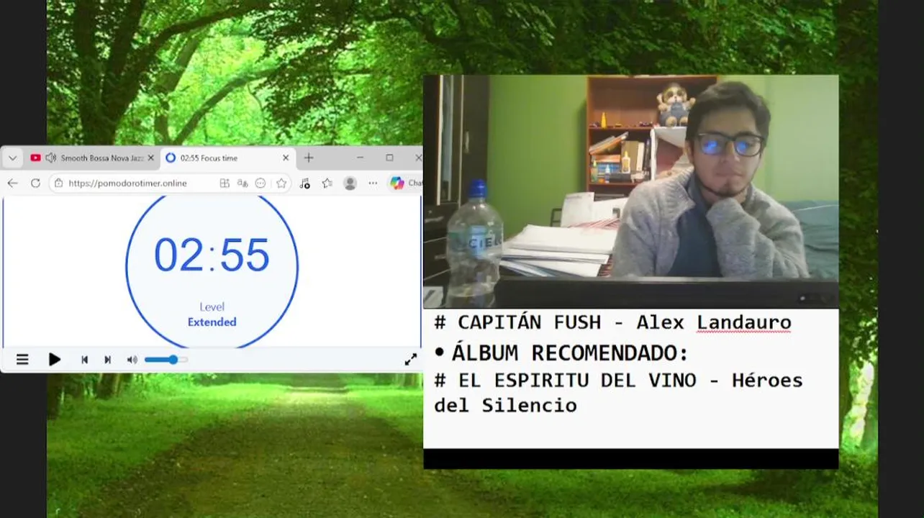924x518 pixels.
Task: Open the browser profile avatar
Action: (350, 183)
